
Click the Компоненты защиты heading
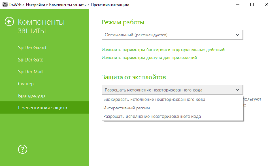coord(41,26)
